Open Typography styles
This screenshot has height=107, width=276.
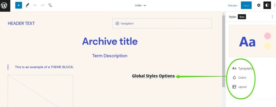tap(242, 68)
